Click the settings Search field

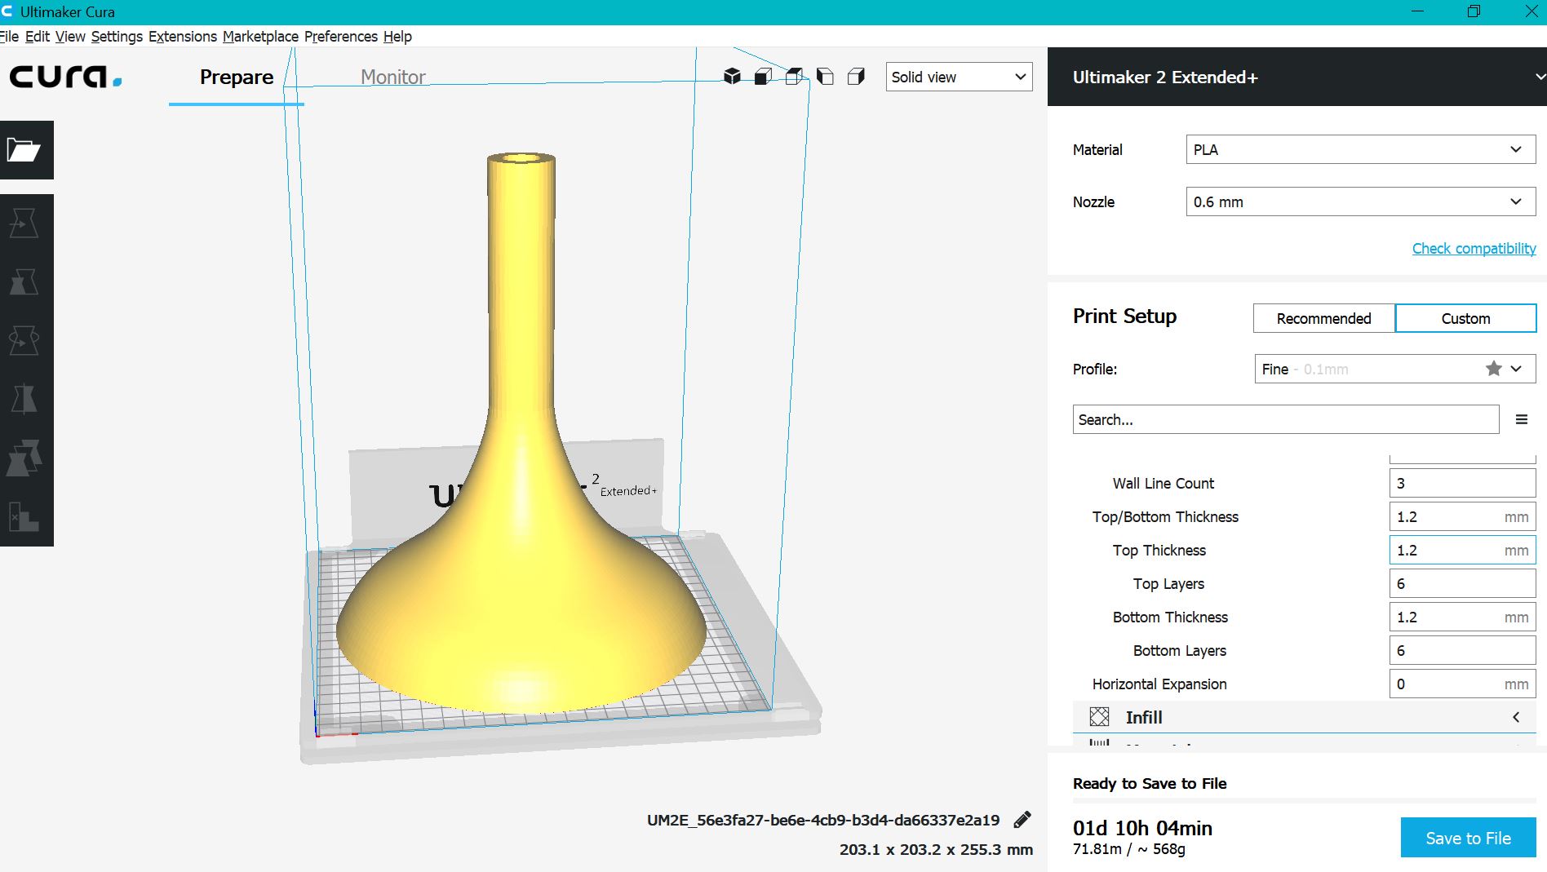tap(1285, 419)
